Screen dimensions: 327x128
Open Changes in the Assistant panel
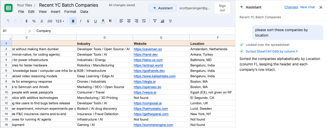pyautogui.click(x=291, y=7)
